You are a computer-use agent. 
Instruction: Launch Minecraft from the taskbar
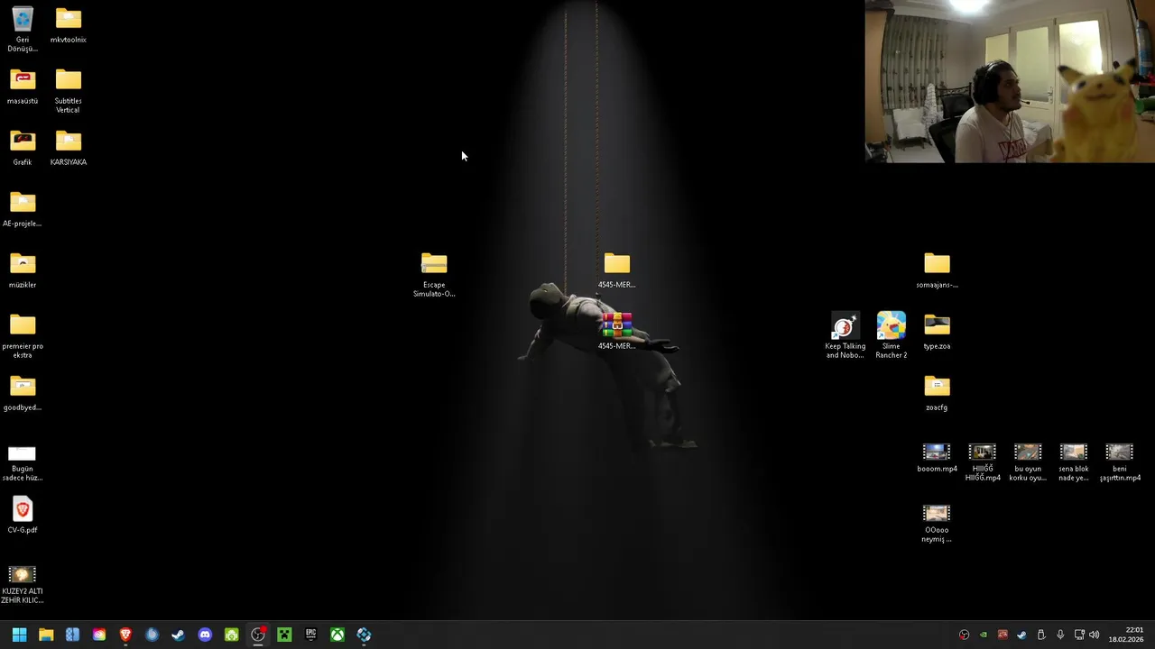[x=284, y=635]
